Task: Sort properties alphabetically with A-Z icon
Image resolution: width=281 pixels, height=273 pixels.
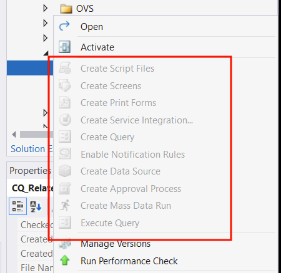Action: coord(36,206)
